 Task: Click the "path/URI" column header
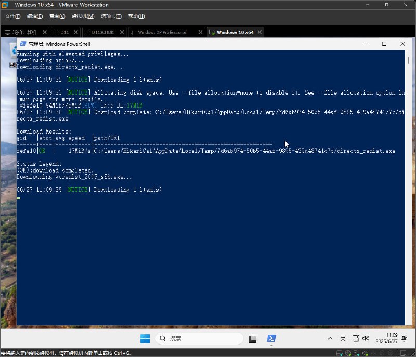107,138
